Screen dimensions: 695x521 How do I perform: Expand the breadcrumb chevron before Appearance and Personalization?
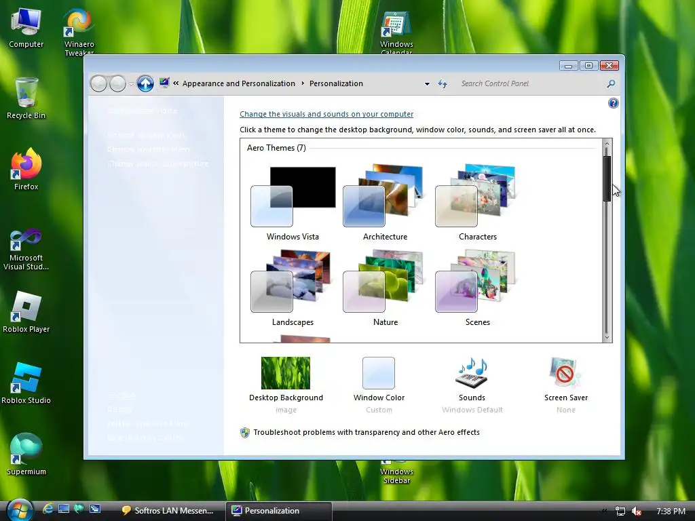point(176,83)
